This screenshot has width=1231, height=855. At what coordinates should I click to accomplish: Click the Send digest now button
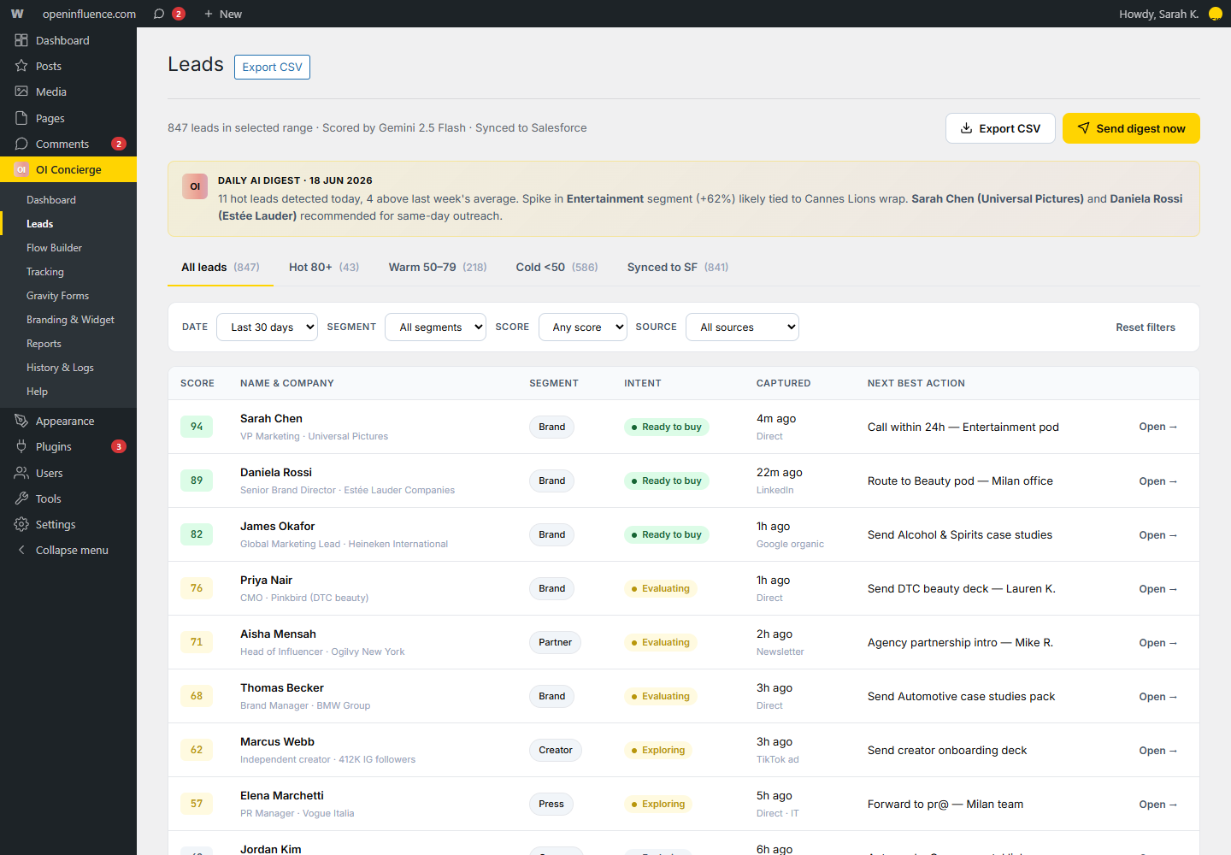1131,128
